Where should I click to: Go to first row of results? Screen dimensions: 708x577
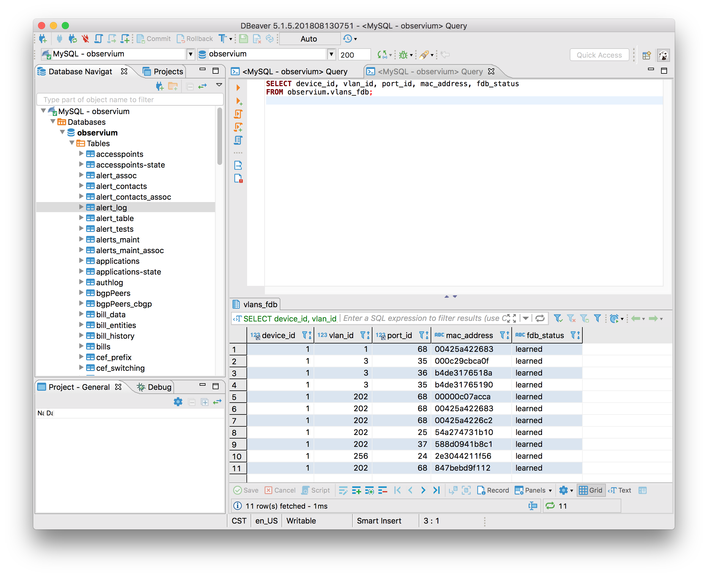[x=397, y=490]
